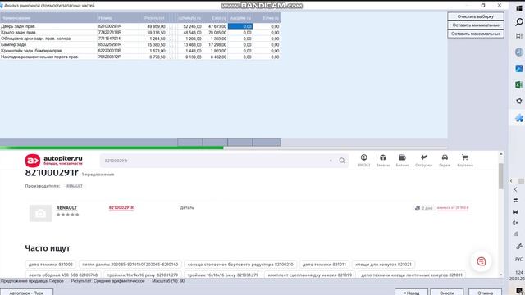The width and height of the screenshot is (525, 295).
Task: Open Task View on the taskbar
Action: (519, 36)
